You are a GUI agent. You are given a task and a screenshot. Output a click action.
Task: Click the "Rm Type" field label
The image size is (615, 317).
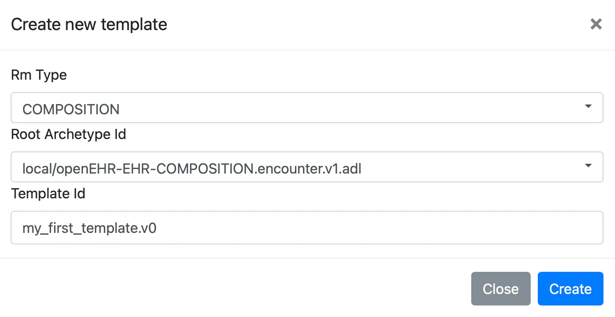(x=39, y=75)
